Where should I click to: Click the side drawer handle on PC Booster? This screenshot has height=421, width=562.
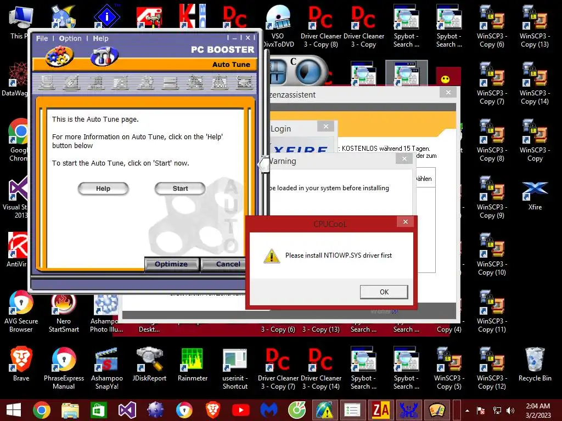264,164
